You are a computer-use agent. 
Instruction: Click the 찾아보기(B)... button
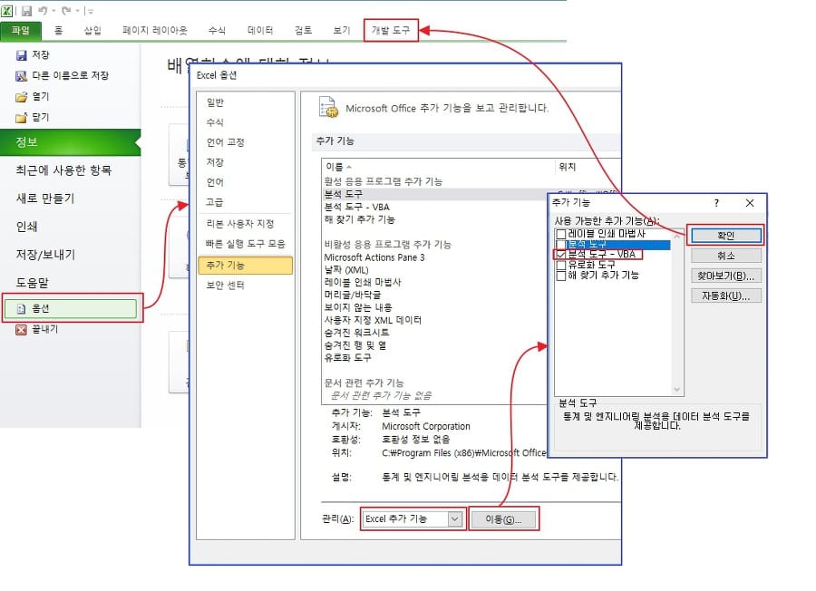[725, 276]
